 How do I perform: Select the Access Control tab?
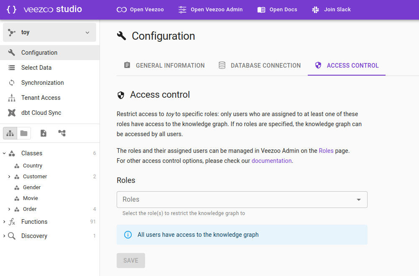tap(347, 66)
